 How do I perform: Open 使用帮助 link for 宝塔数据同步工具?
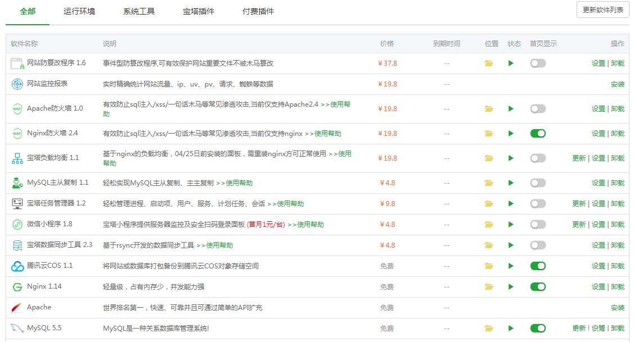coord(215,245)
